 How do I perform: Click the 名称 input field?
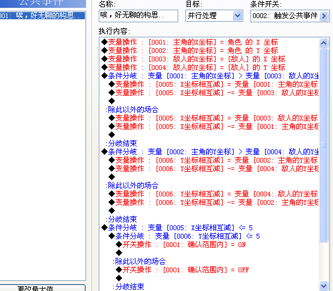click(138, 16)
